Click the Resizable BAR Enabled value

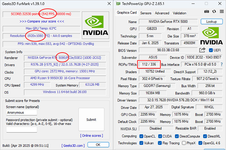pos(210,128)
